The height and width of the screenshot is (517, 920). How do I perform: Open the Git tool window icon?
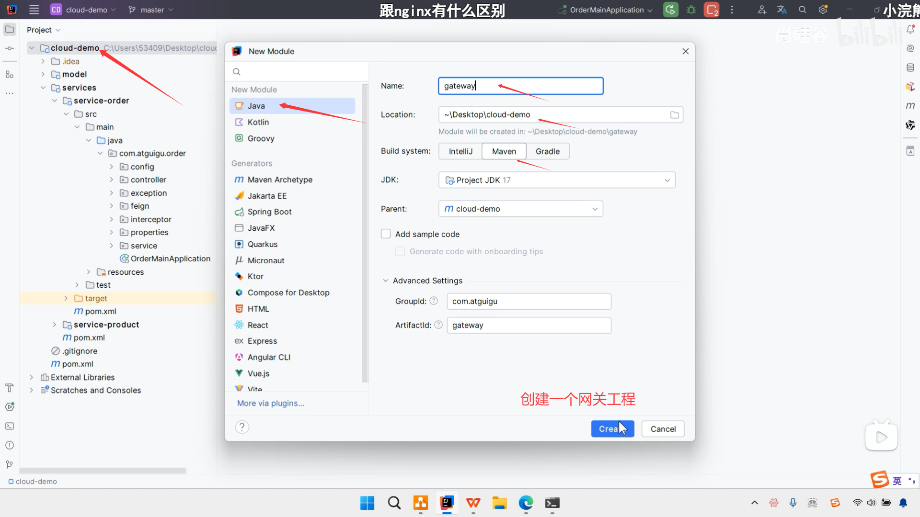coord(10,464)
